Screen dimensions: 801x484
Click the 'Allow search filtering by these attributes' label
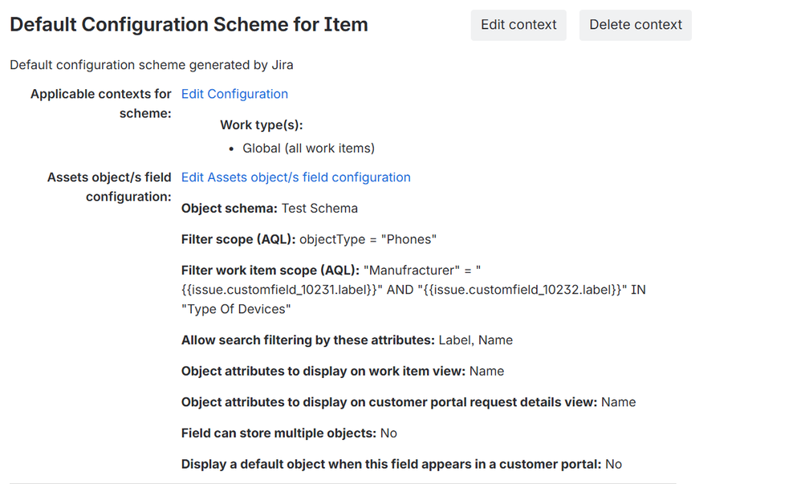(307, 340)
